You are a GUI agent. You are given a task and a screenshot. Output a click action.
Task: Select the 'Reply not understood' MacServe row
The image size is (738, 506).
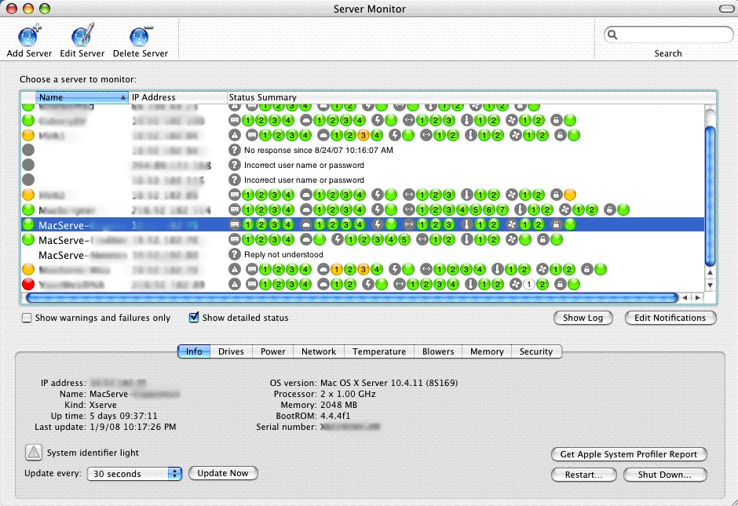363,255
